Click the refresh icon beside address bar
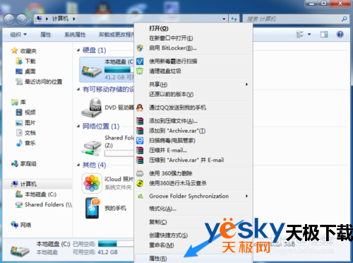This screenshot has height=263, width=353. tap(234, 19)
